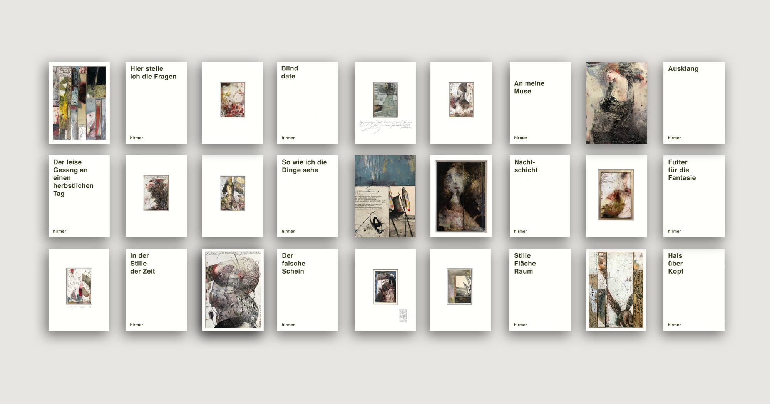Open the 'Nachtschicht' title card
The height and width of the screenshot is (404, 770).
point(540,196)
